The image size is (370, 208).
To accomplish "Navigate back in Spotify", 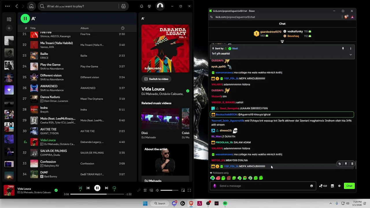I will coord(16,6).
